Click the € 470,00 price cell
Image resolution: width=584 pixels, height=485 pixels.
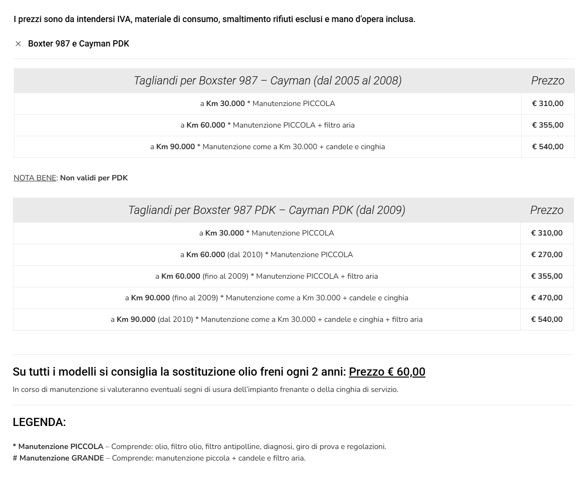click(547, 298)
